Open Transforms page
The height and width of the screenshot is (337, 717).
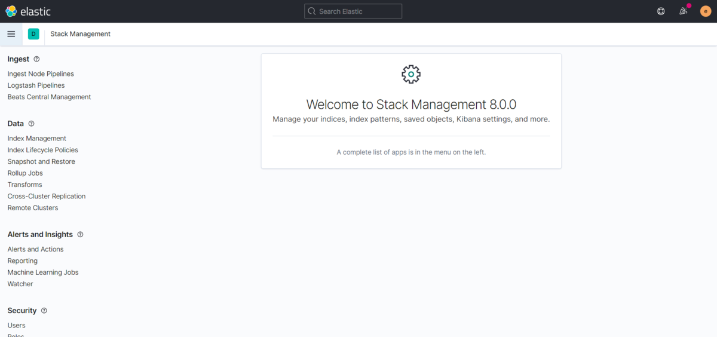coord(25,185)
